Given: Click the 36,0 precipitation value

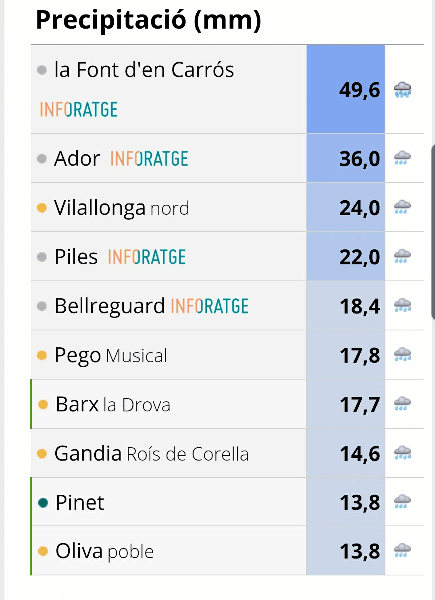Looking at the screenshot, I should pyautogui.click(x=360, y=158).
